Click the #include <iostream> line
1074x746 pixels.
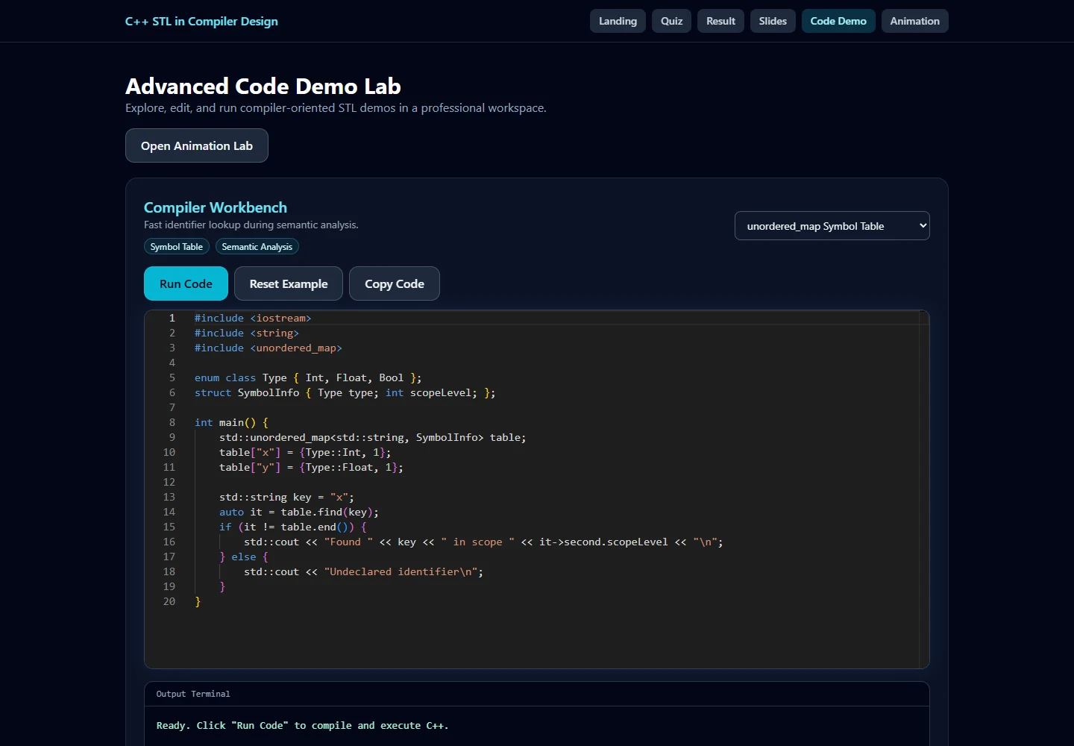click(253, 318)
